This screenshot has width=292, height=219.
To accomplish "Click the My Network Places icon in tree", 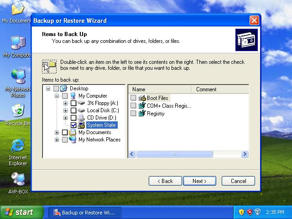I will (x=73, y=140).
